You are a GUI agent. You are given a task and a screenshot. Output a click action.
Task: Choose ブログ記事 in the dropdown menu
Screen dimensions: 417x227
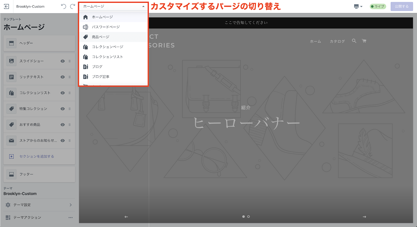click(101, 77)
